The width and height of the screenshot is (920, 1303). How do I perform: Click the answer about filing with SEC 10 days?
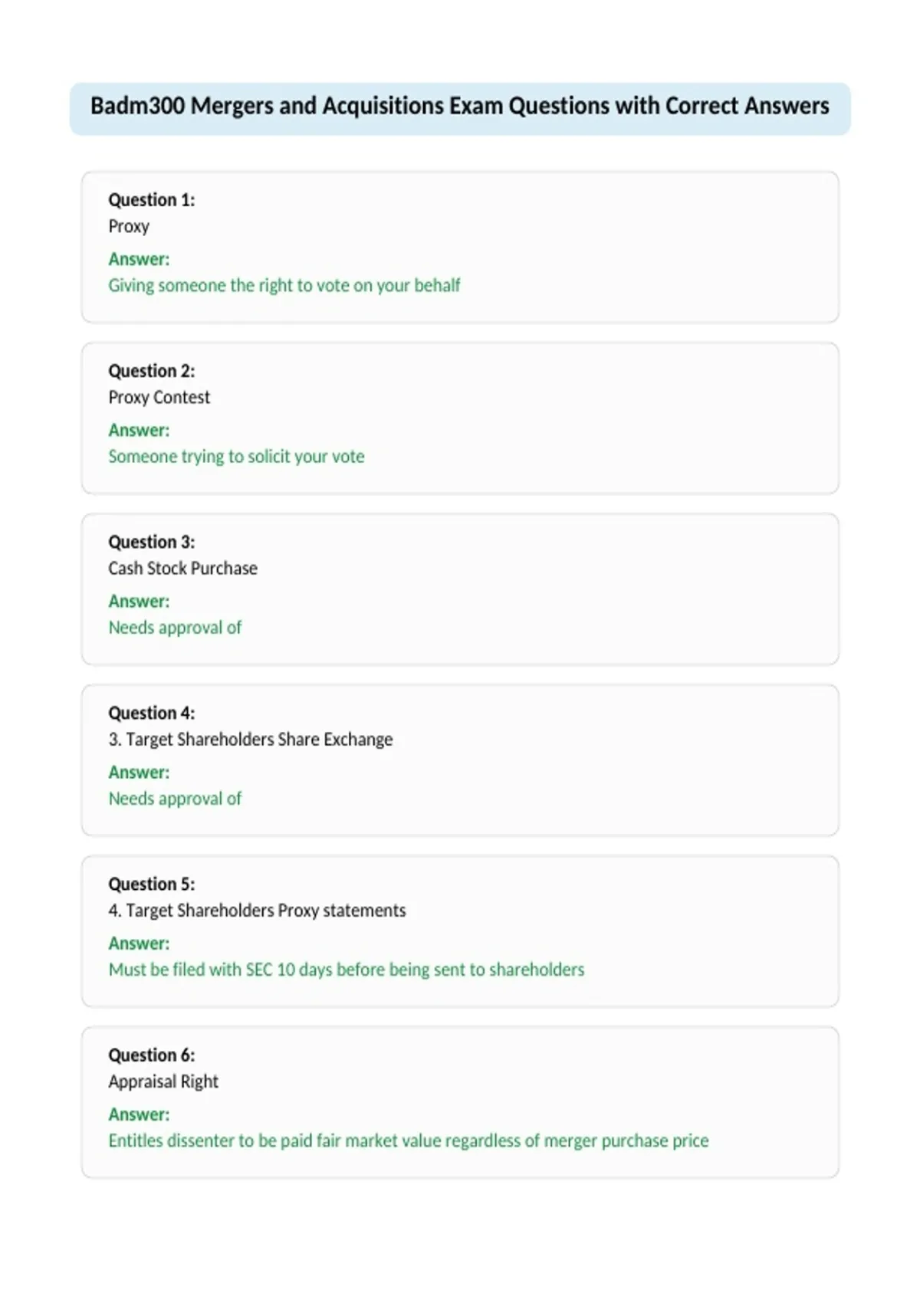point(347,970)
